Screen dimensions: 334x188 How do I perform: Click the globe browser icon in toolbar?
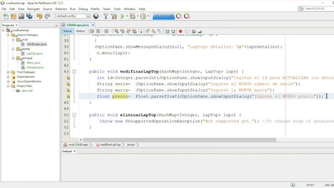(96, 16)
